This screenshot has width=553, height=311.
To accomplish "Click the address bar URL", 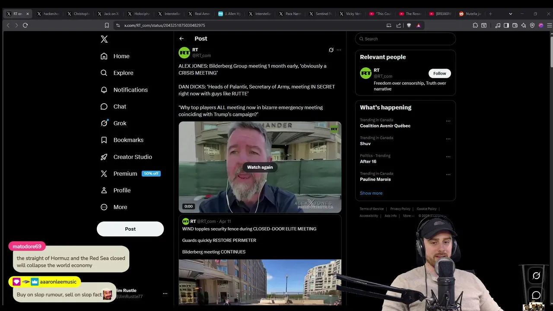I will (165, 25).
